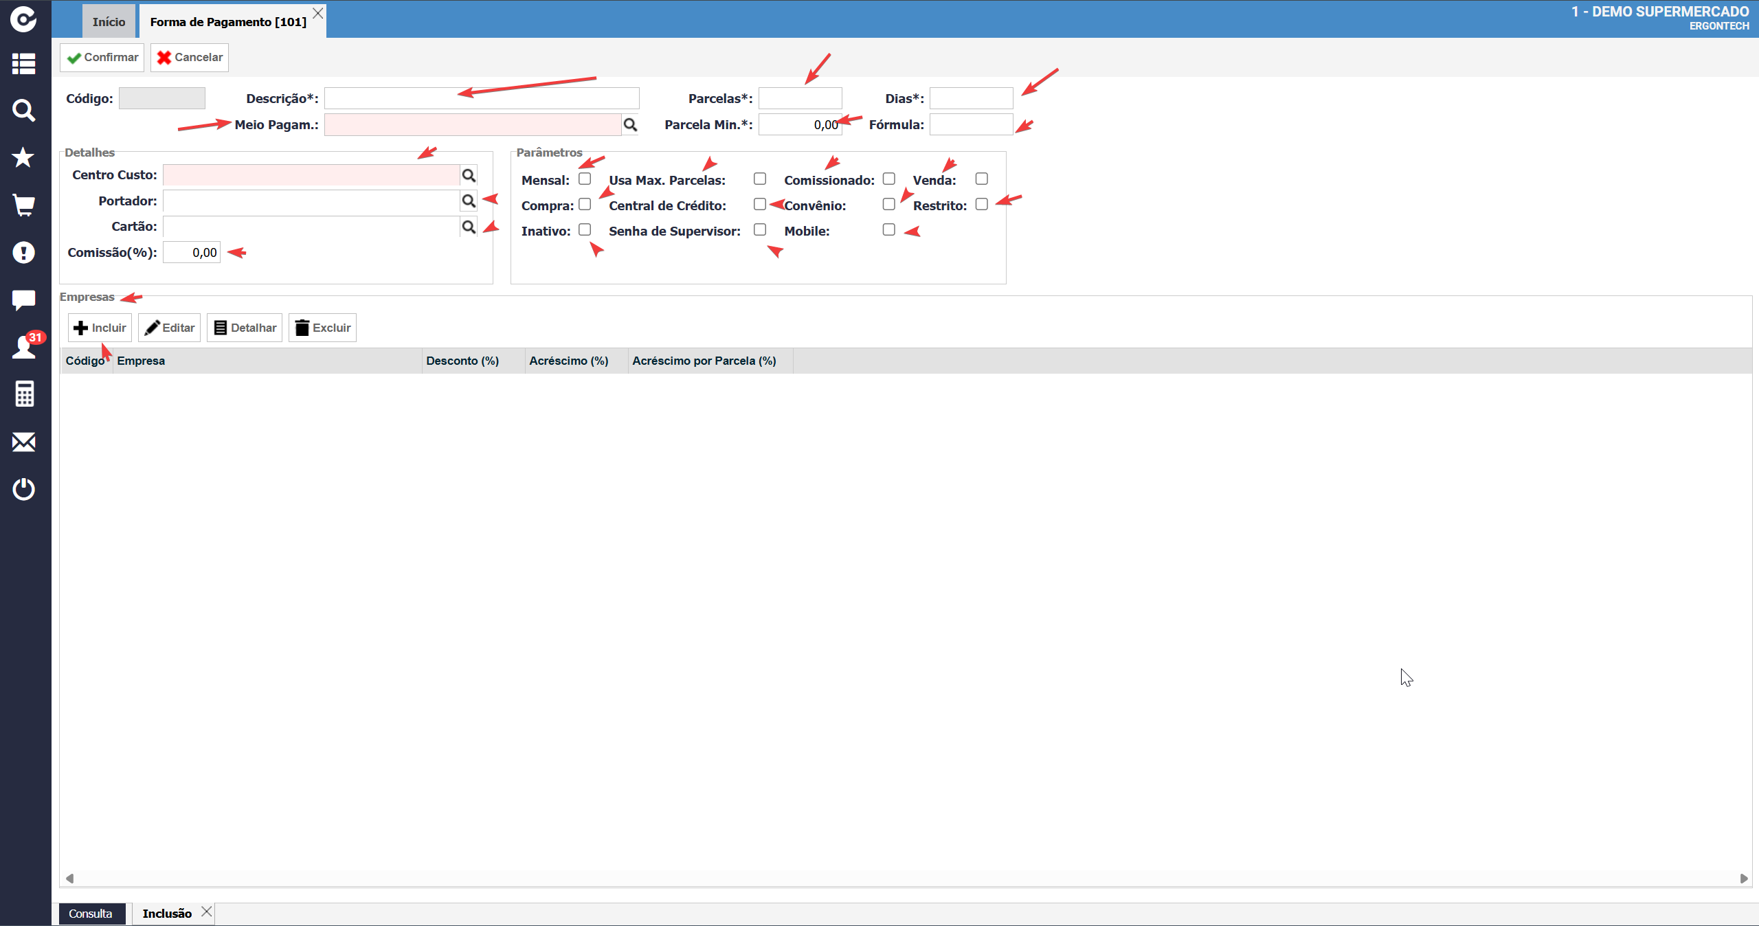Image resolution: width=1759 pixels, height=926 pixels.
Task: Enable the Mensal checkbox
Action: [585, 179]
